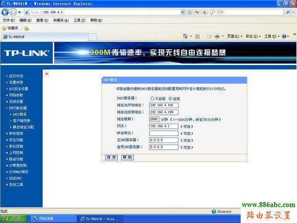Open the Print dropdown arrow
297x223 pixels.
223,36
